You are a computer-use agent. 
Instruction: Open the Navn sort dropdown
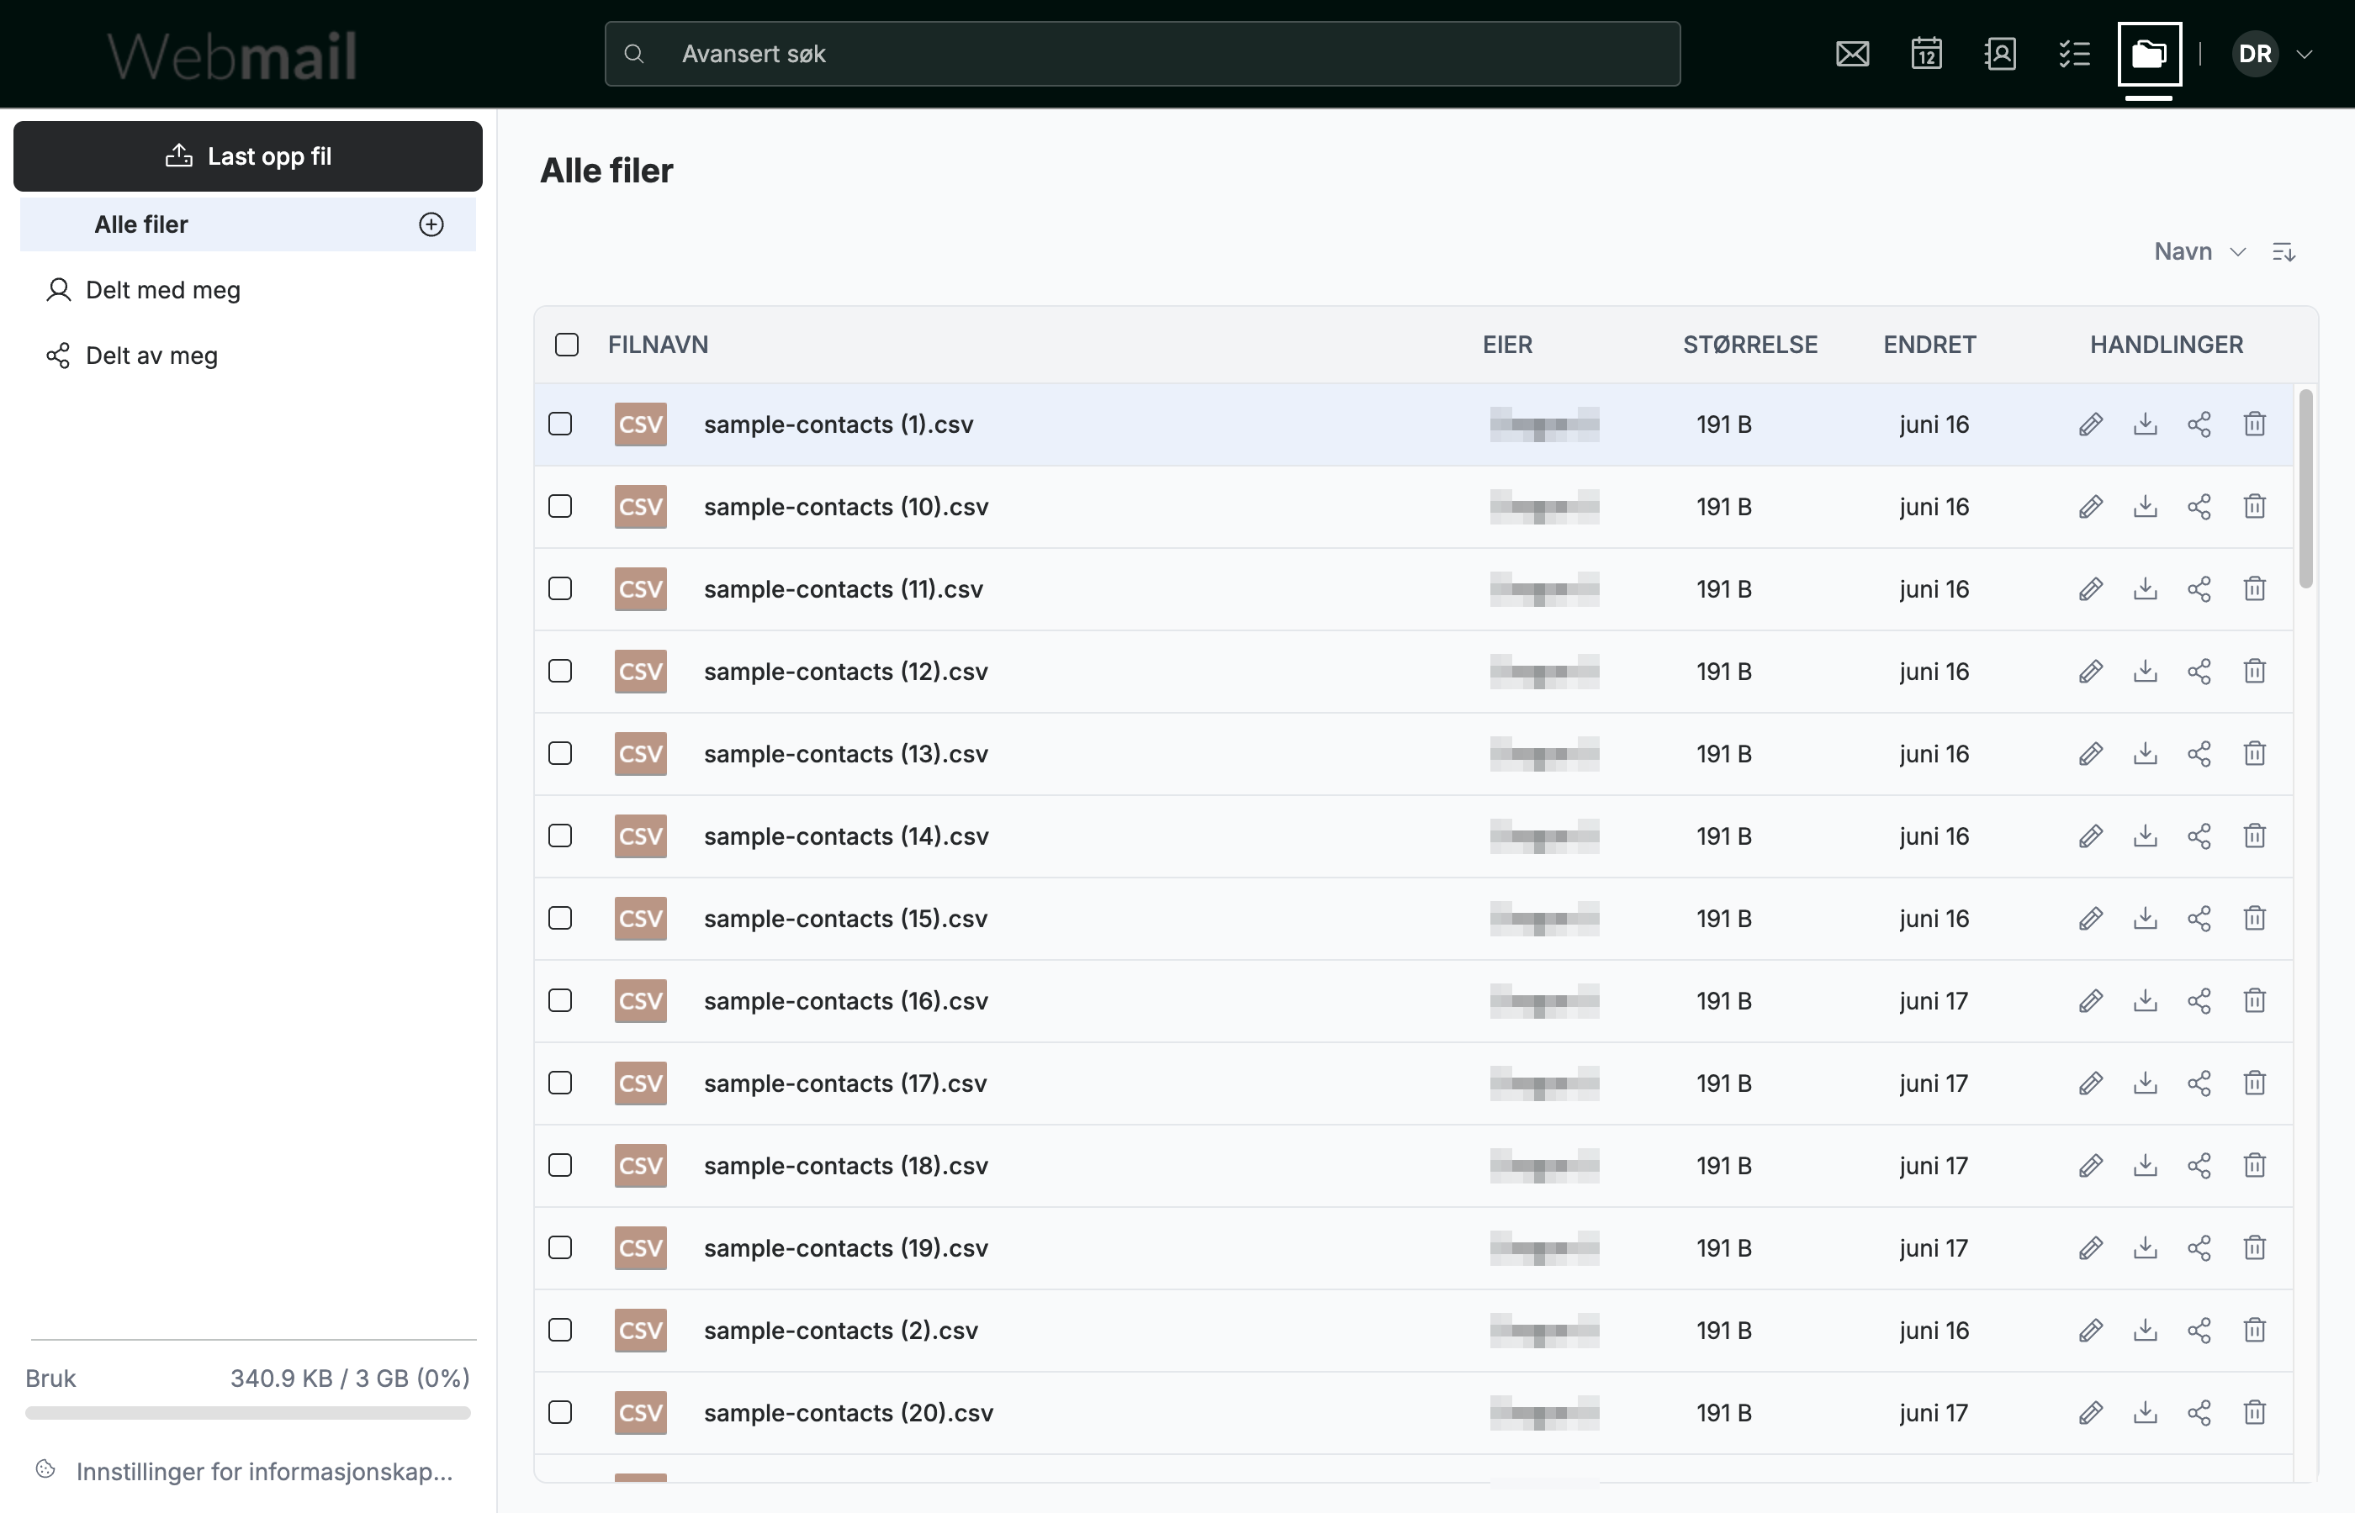click(2199, 252)
